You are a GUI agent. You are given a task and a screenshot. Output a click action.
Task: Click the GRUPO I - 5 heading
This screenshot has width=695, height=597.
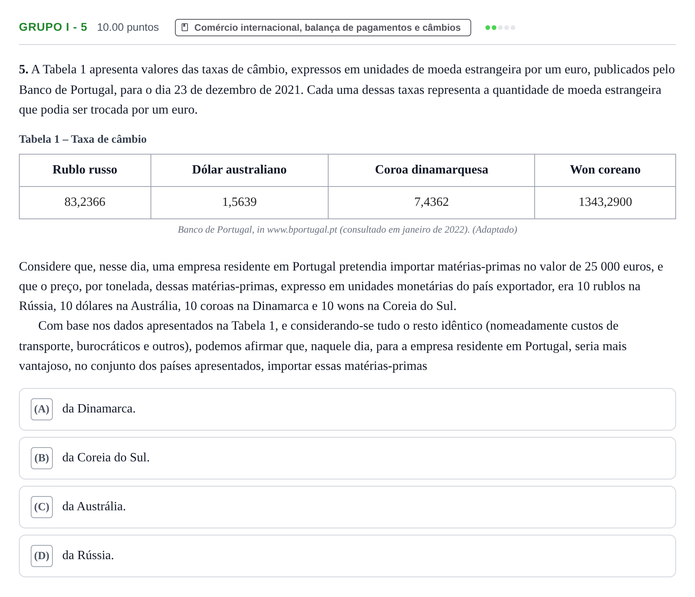[53, 27]
